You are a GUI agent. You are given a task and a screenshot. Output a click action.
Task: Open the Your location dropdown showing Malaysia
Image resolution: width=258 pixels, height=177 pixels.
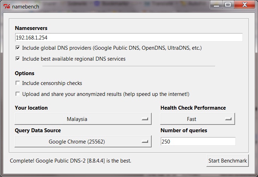point(83,119)
